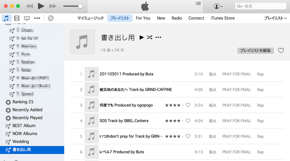Open the プレイリスト view dropdown at right
The width and height of the screenshot is (290, 161).
tap(275, 18)
